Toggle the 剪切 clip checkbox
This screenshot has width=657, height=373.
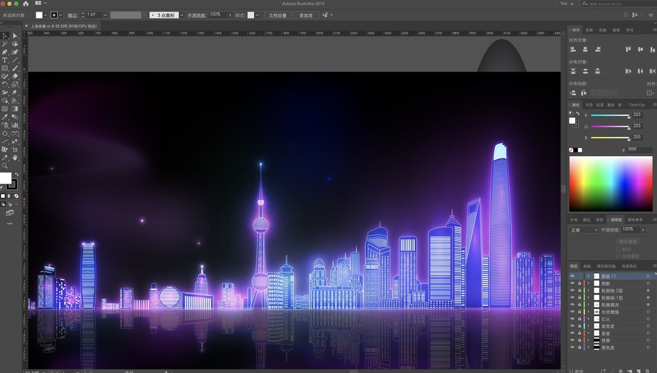click(618, 249)
